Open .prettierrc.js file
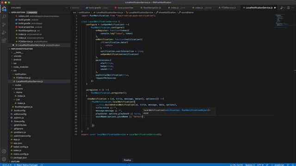This screenshot has height=166, width=296. [x=19, y=132]
